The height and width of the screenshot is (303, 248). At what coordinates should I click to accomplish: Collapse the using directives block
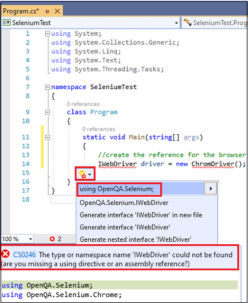(47, 34)
